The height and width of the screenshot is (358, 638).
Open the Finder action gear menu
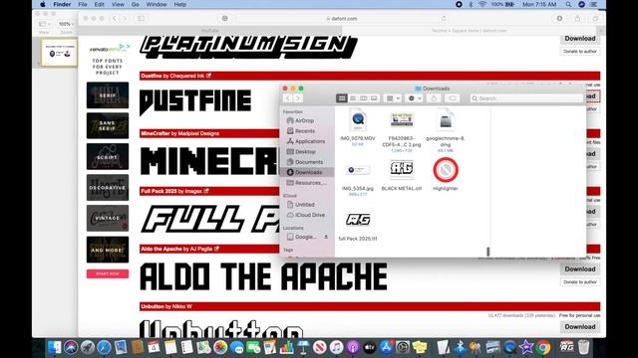point(414,98)
